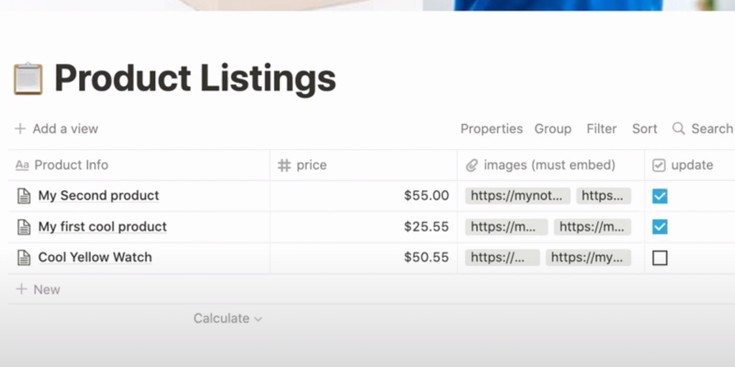735x367 pixels.
Task: Click page icon for Cool Yellow Watch
Action: (x=24, y=258)
